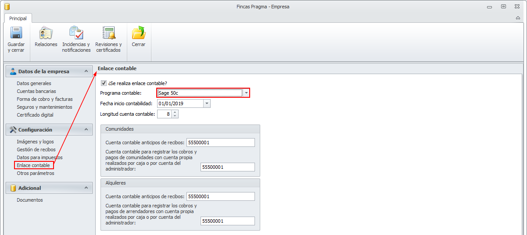
Task: Switch to the Principal ribbon tab
Action: (18, 18)
